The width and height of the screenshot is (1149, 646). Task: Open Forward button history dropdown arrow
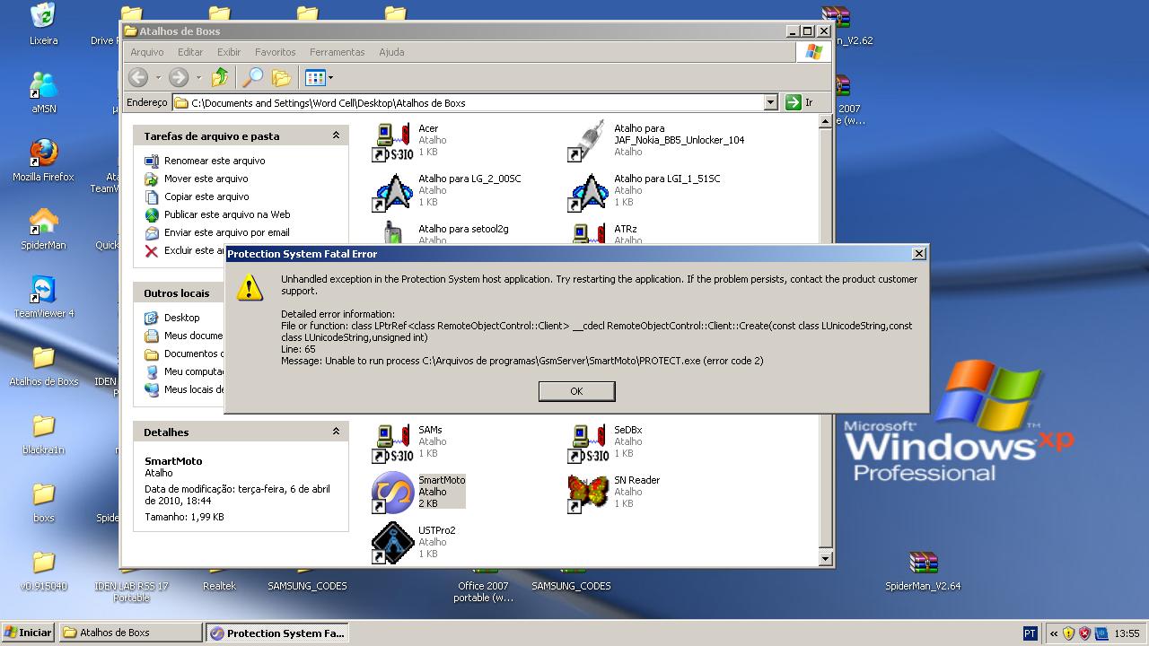tap(197, 78)
